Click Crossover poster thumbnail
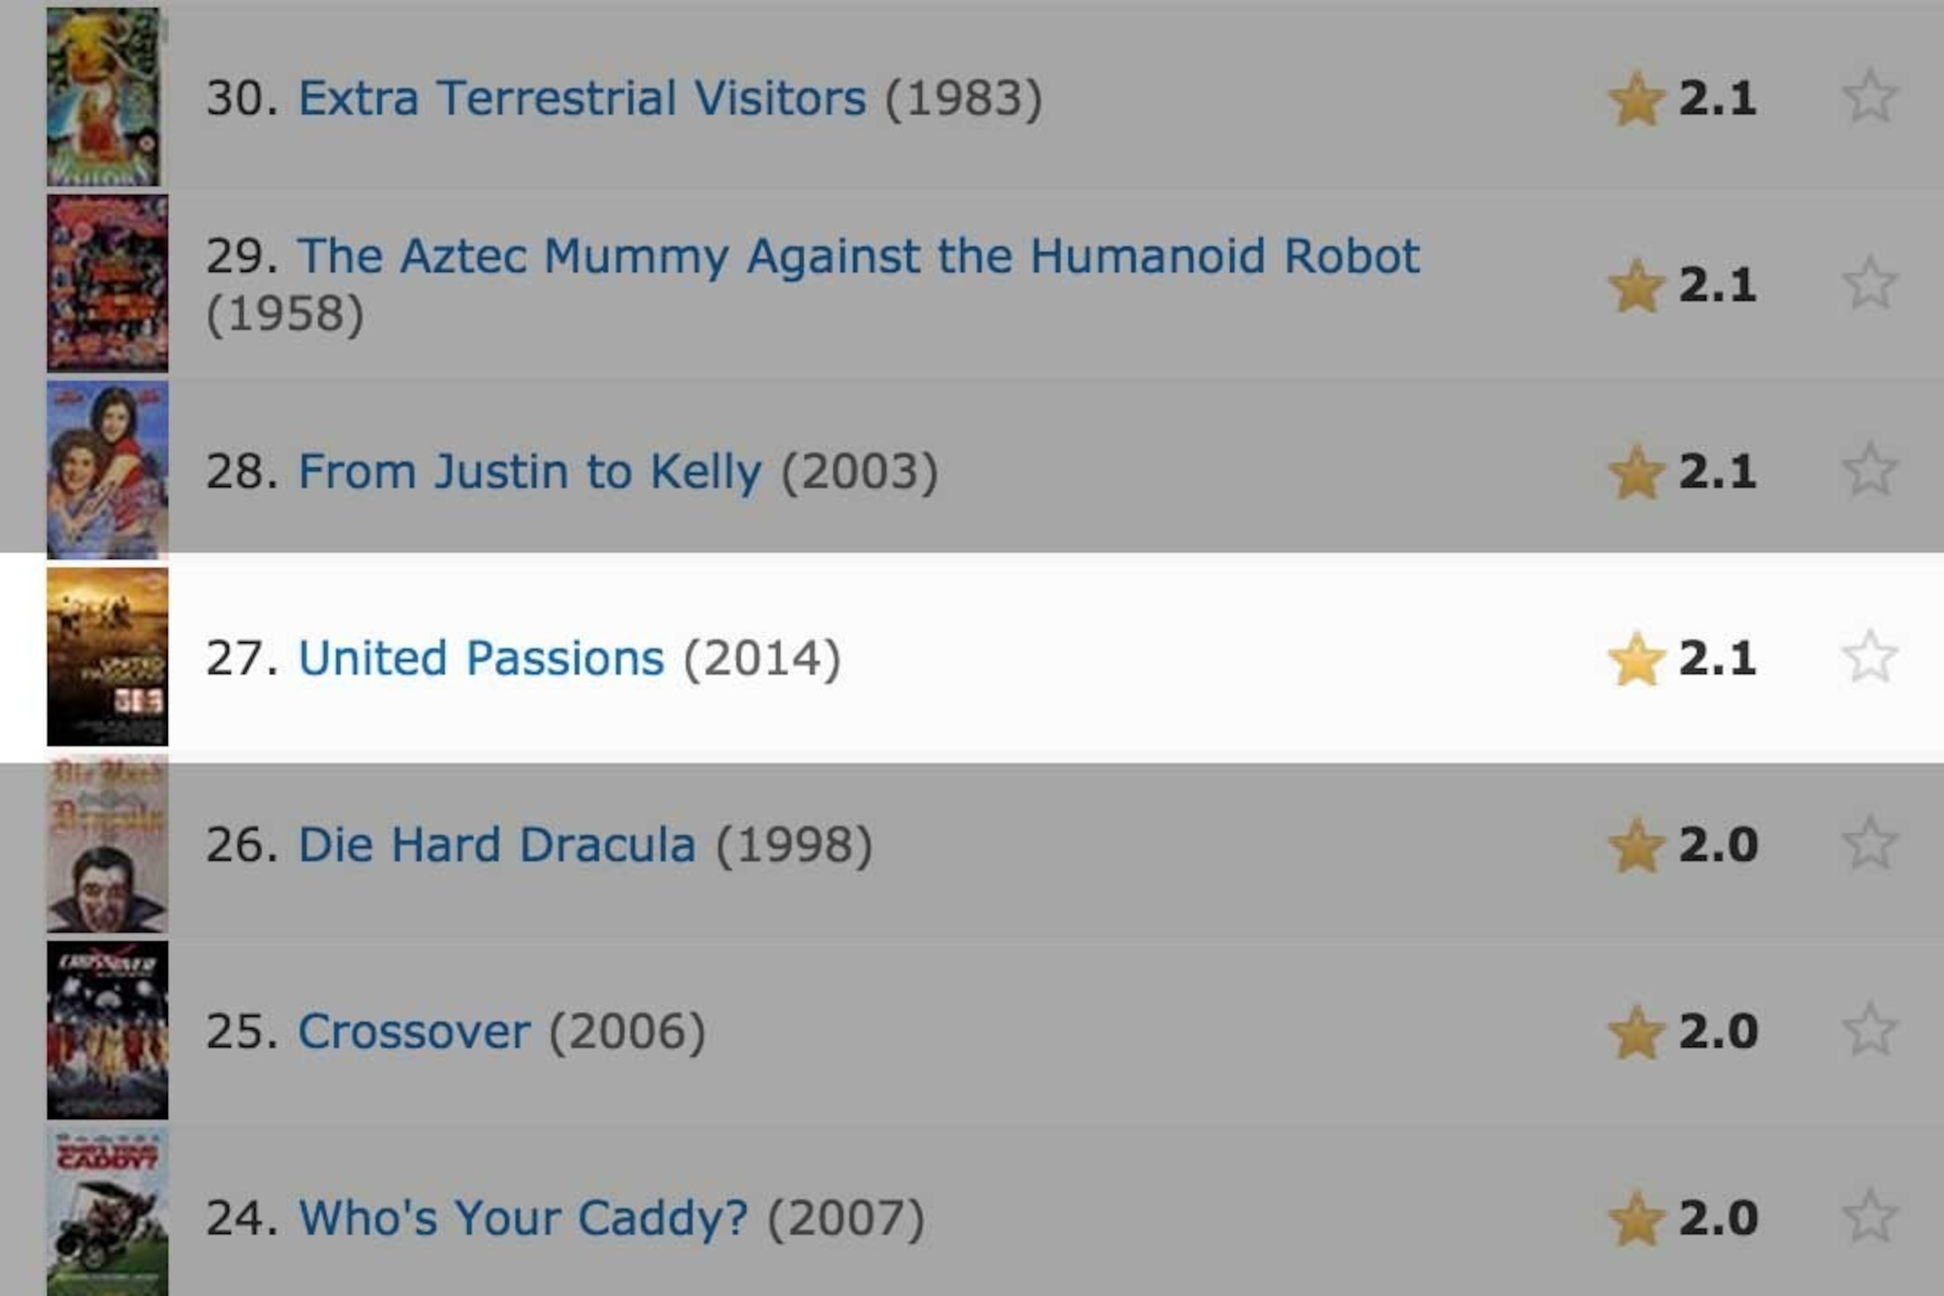 107,1031
